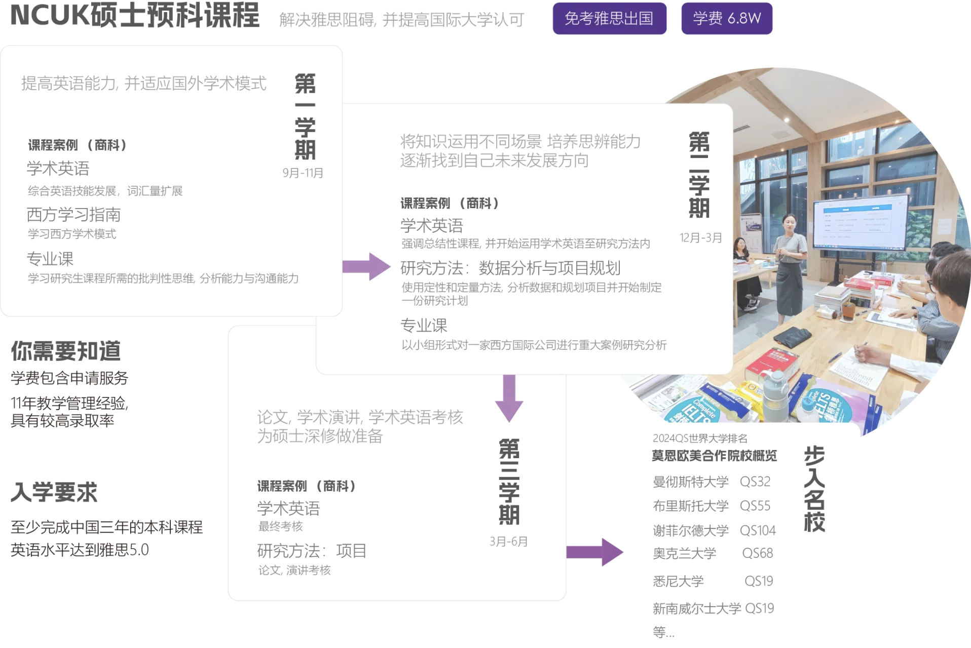Image resolution: width=971 pixels, height=648 pixels.
Task: Click the purple arrow pointing to university list
Action: pyautogui.click(x=594, y=552)
